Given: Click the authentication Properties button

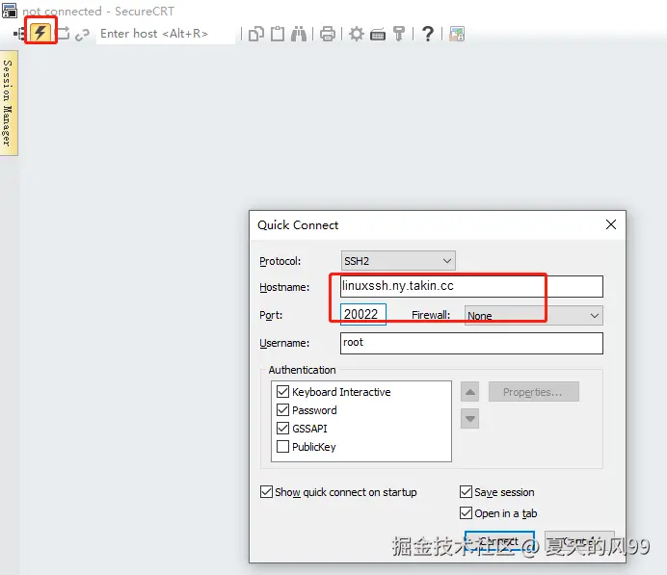Looking at the screenshot, I should pos(533,392).
